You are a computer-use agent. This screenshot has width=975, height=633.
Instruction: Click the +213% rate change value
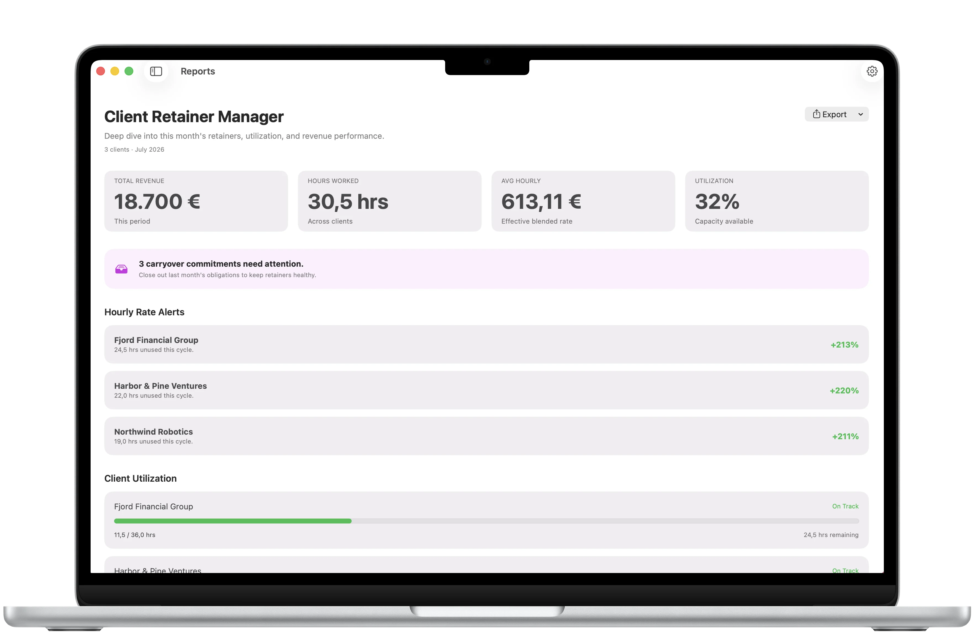click(x=844, y=345)
